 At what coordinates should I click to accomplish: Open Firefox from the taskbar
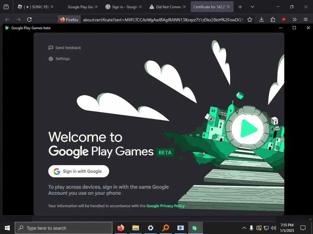120,228
